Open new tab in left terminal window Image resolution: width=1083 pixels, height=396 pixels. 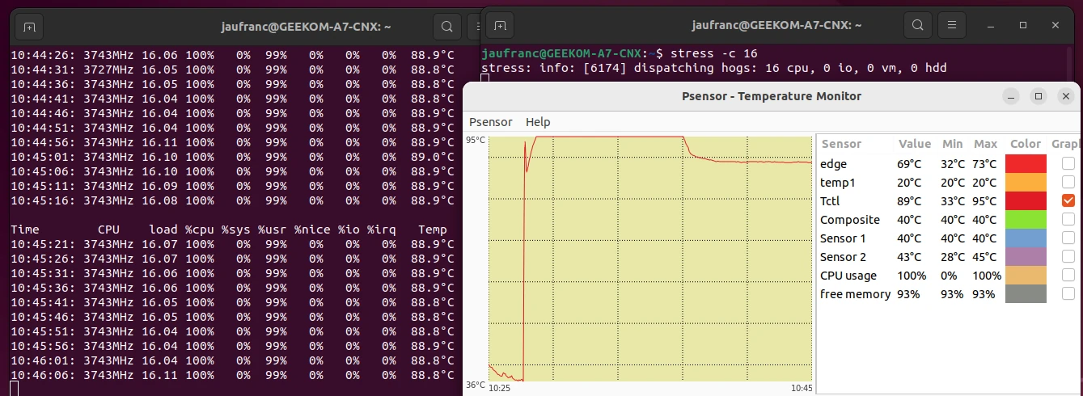30,26
